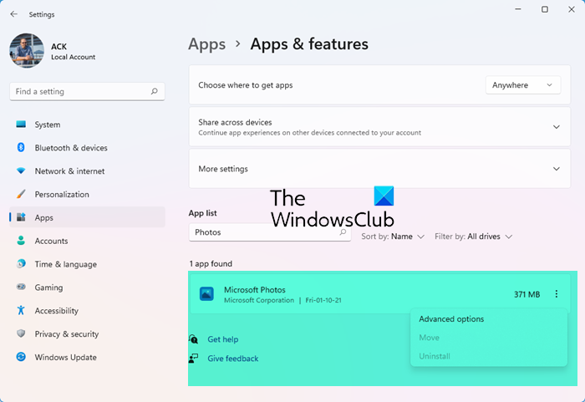Open Accessibility settings label
Image resolution: width=585 pixels, height=402 pixels.
coord(56,311)
